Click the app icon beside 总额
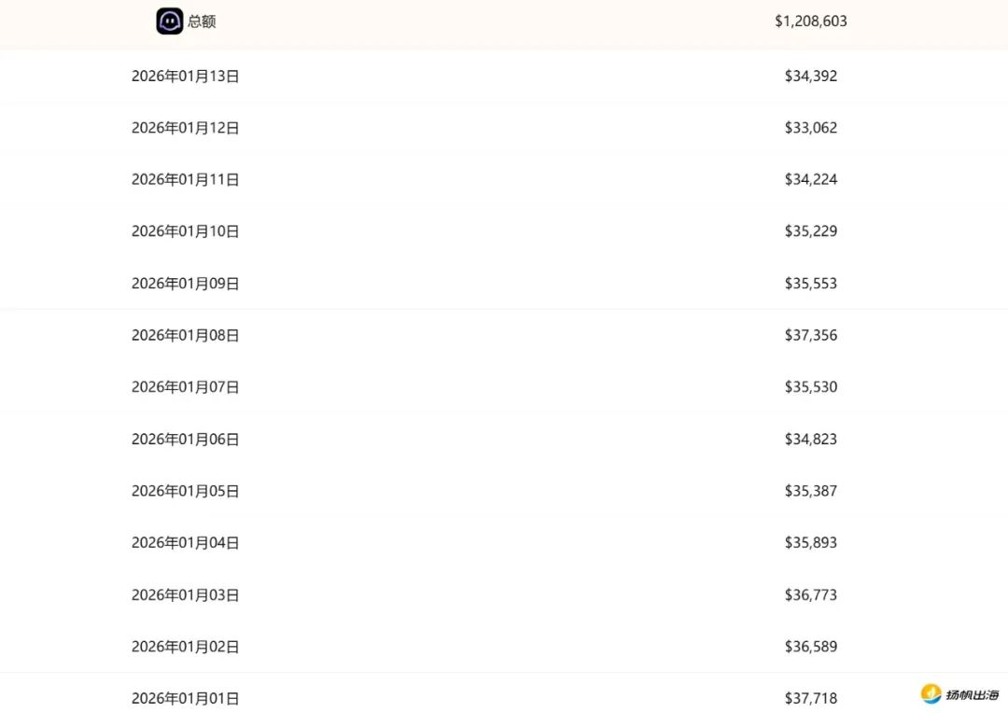Image resolution: width=1008 pixels, height=713 pixels. click(x=169, y=21)
